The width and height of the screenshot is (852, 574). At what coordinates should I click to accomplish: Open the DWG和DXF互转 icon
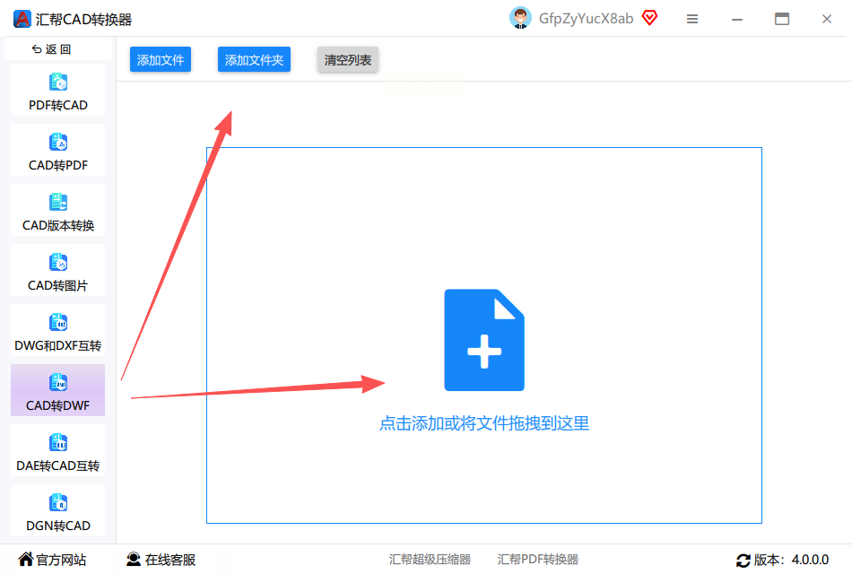coord(58,322)
